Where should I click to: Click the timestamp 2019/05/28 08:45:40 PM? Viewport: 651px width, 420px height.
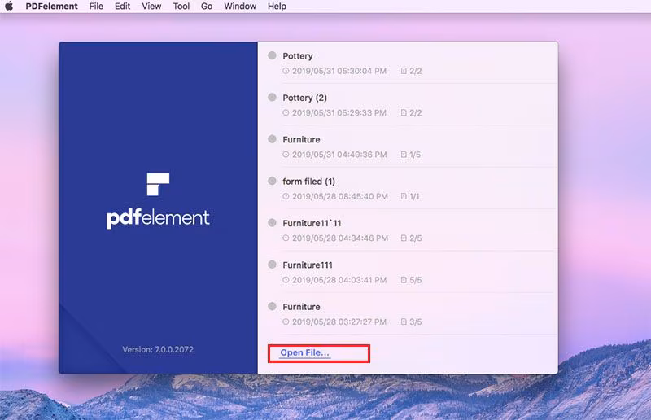(x=340, y=196)
